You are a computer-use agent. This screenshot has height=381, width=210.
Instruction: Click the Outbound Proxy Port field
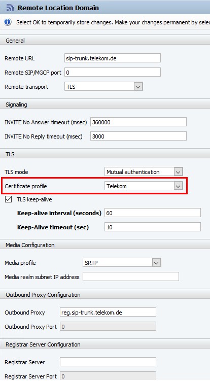[x=108, y=327]
